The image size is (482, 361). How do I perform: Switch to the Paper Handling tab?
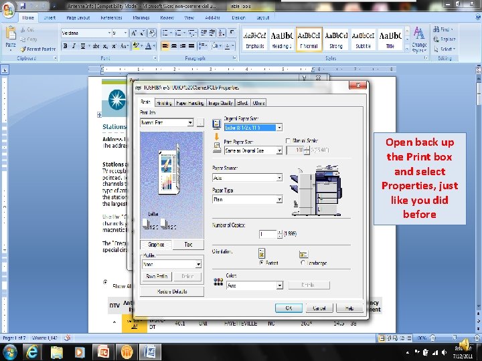coord(190,103)
